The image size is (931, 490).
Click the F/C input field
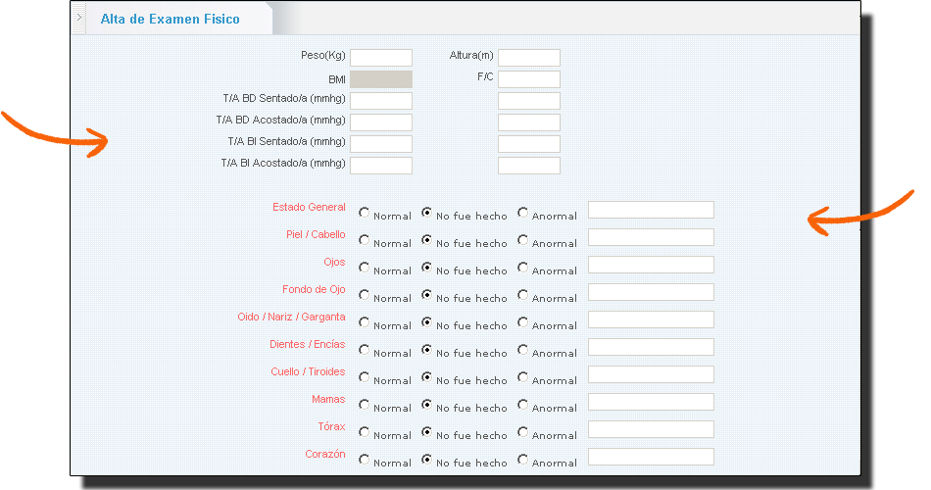[528, 79]
